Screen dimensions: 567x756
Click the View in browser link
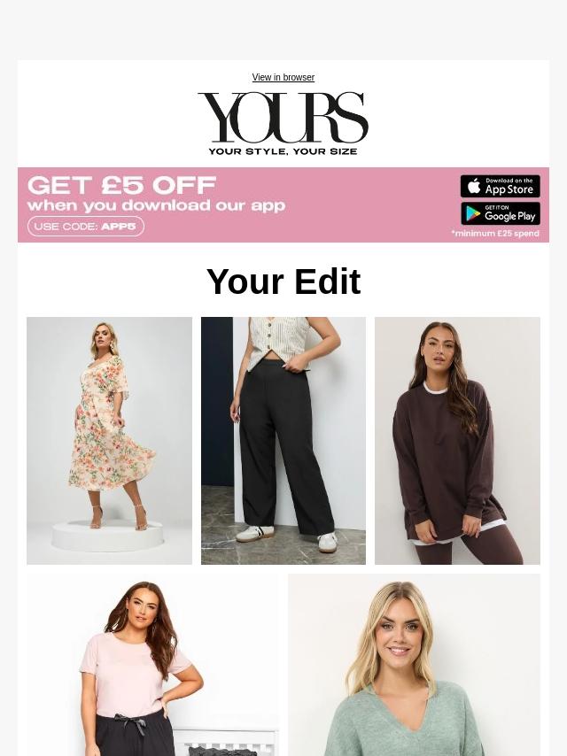283,77
